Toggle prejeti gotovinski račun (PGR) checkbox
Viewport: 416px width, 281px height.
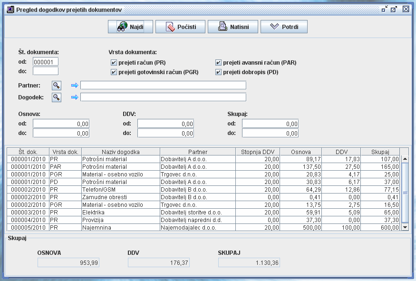(114, 72)
